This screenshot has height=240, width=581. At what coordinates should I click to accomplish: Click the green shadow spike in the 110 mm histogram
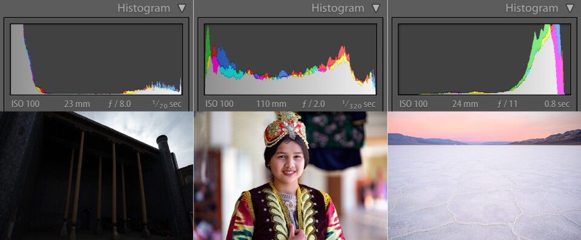click(208, 40)
